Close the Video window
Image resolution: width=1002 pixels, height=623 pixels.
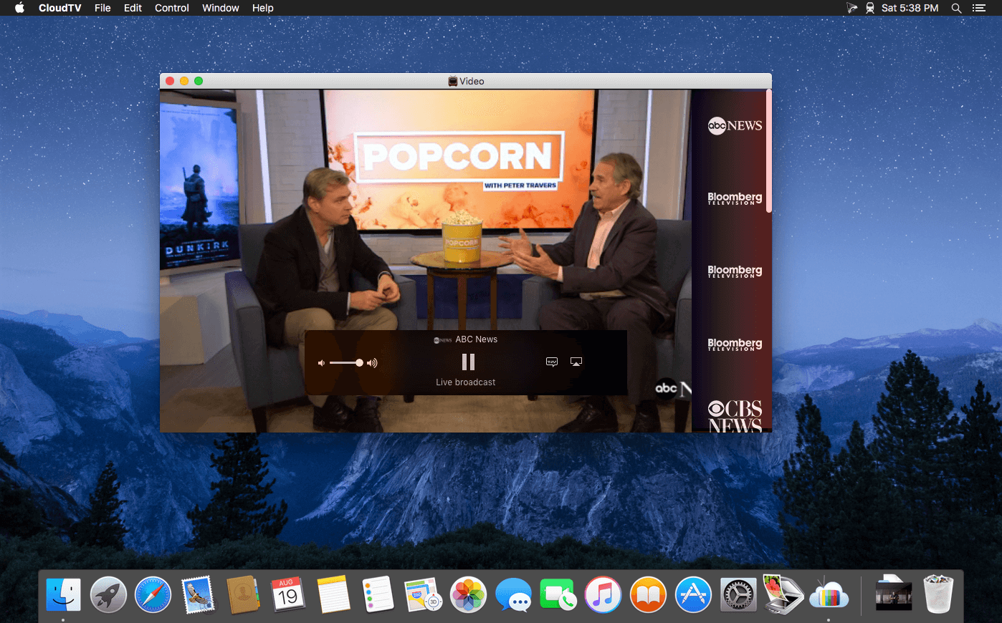pos(170,81)
